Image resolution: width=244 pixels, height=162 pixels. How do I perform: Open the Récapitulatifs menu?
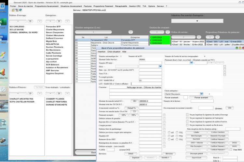[x=121, y=6]
